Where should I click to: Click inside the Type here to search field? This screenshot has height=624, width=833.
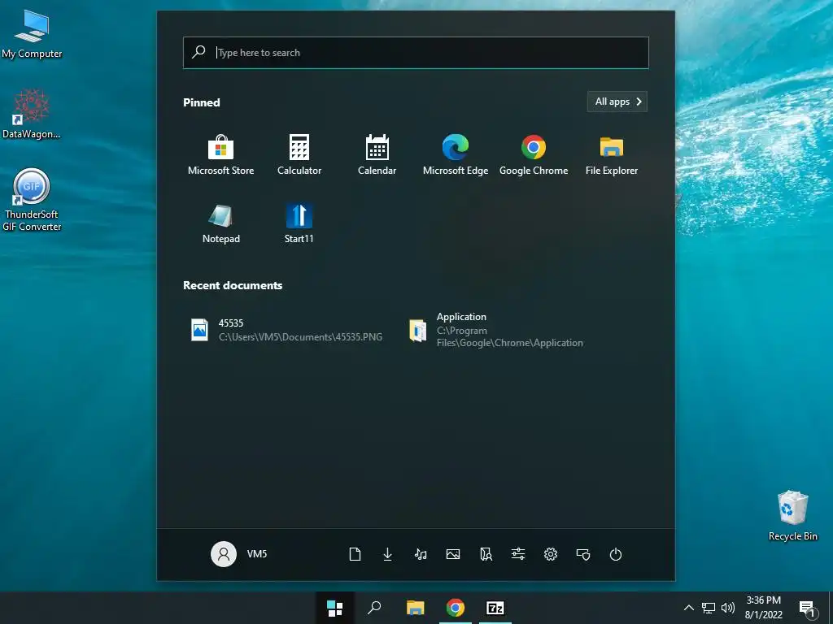[416, 53]
